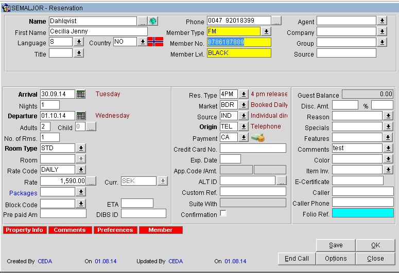
Task: Click the Adults count field
Action: point(45,126)
